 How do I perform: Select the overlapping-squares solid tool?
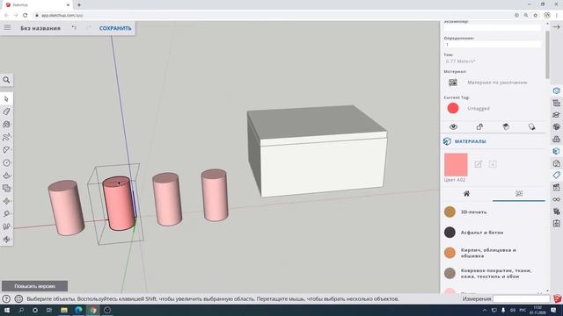click(x=6, y=188)
